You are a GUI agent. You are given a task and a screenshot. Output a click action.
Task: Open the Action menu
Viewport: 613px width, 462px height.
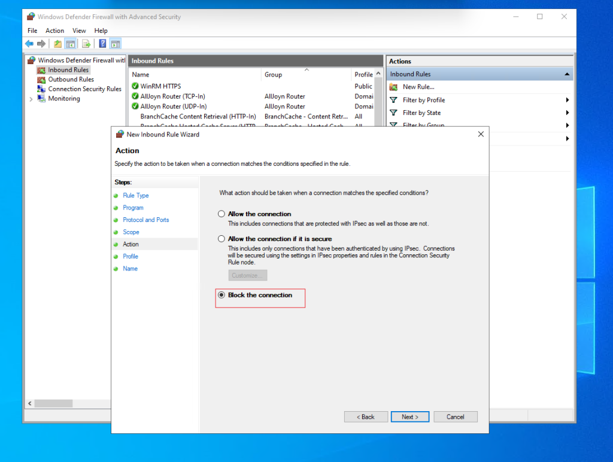[x=54, y=30]
